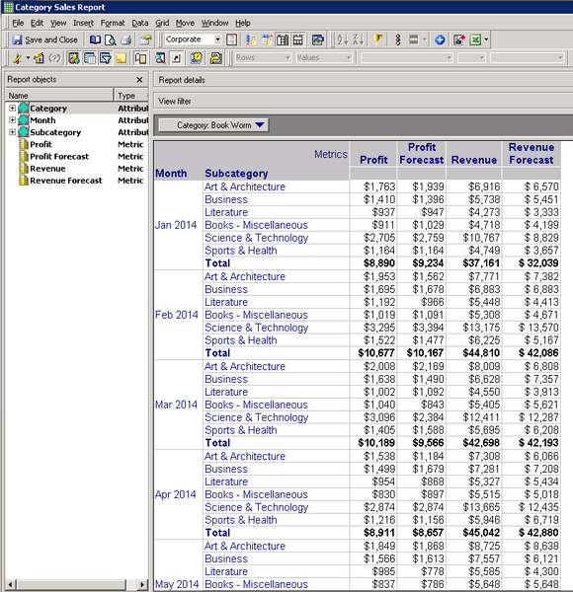Image resolution: width=573 pixels, height=592 pixels.
Task: Click the traffic light thresholds icon
Action: 397,39
